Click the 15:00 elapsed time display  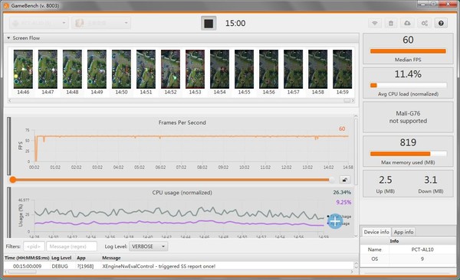(235, 23)
